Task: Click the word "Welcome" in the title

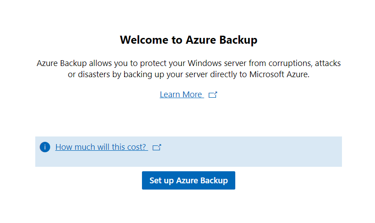Action: (x=144, y=40)
